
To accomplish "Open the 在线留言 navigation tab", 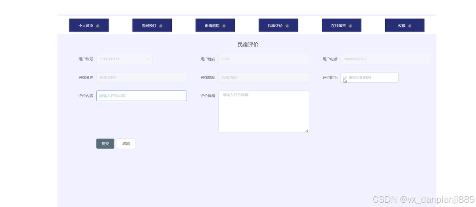I will tap(341, 25).
